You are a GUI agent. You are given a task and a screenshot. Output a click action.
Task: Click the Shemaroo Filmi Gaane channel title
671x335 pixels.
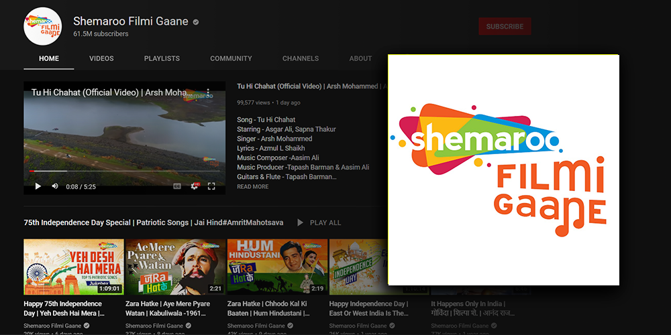(x=131, y=21)
